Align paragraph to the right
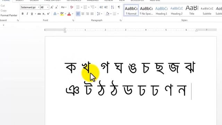The height and width of the screenshot is (125, 222). pyautogui.click(x=87, y=14)
